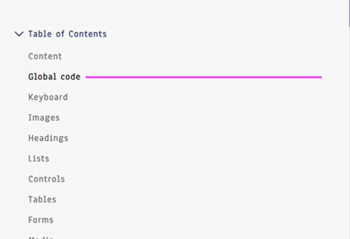Select the highlighted Global code entry
The height and width of the screenshot is (239, 350).
(54, 77)
